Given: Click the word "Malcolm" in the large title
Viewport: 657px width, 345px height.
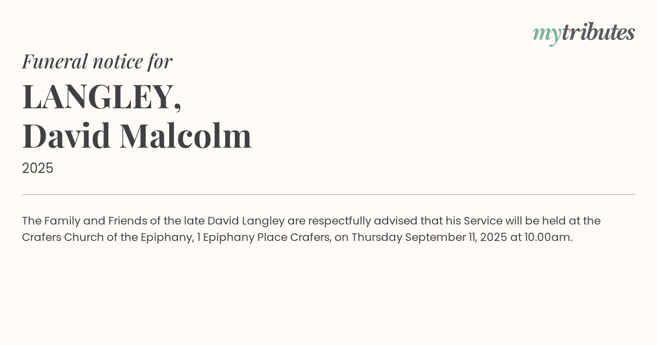Looking at the screenshot, I should [x=186, y=136].
